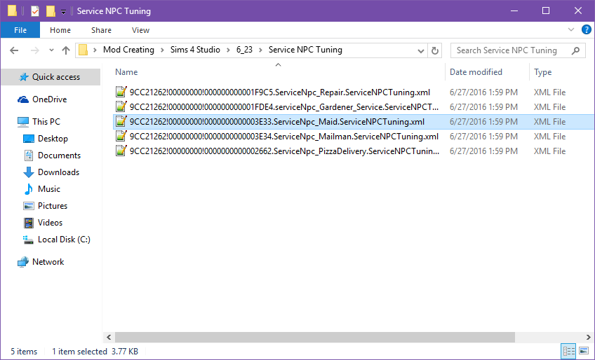The height and width of the screenshot is (360, 595).
Task: Click the scroll left arrow
Action: [x=109, y=337]
